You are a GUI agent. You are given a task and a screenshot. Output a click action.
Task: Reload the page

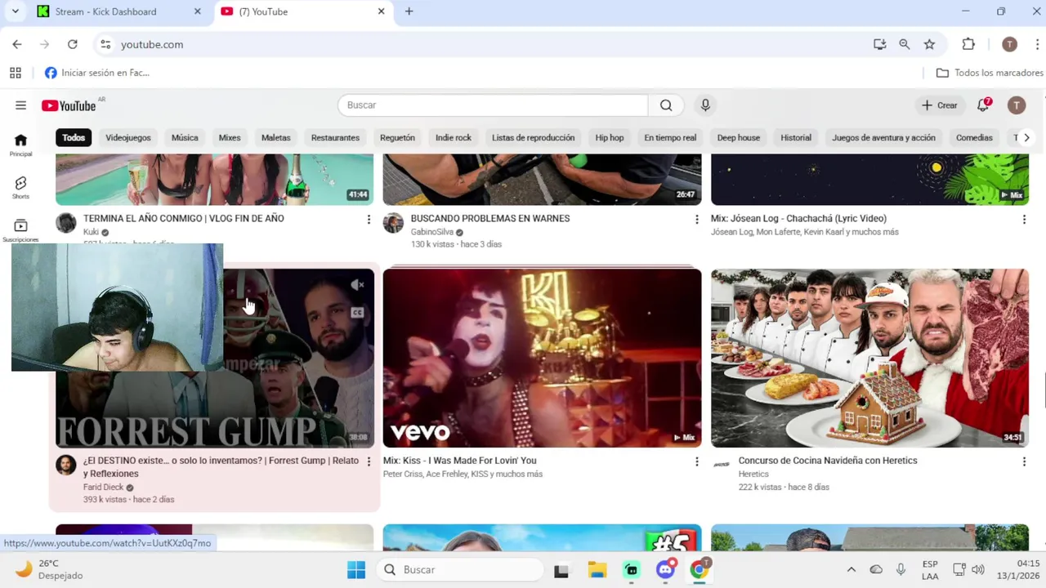tap(73, 45)
